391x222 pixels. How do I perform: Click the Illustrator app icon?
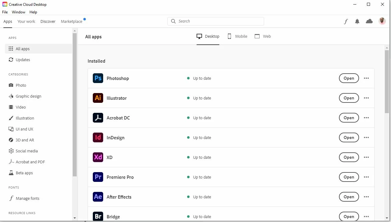98,98
